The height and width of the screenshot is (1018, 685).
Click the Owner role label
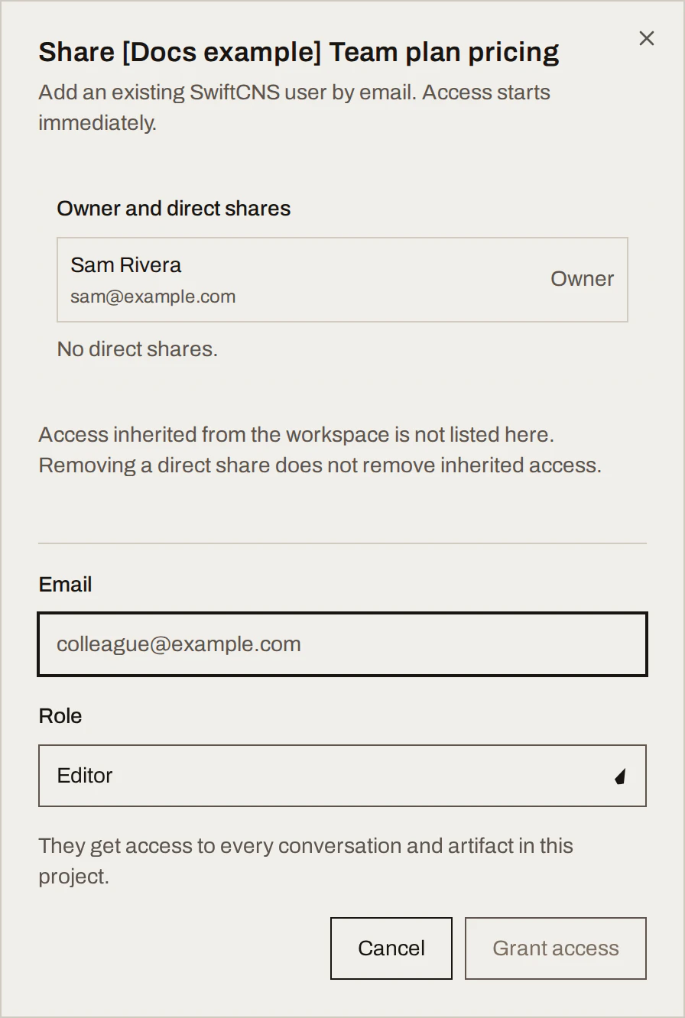tap(582, 279)
